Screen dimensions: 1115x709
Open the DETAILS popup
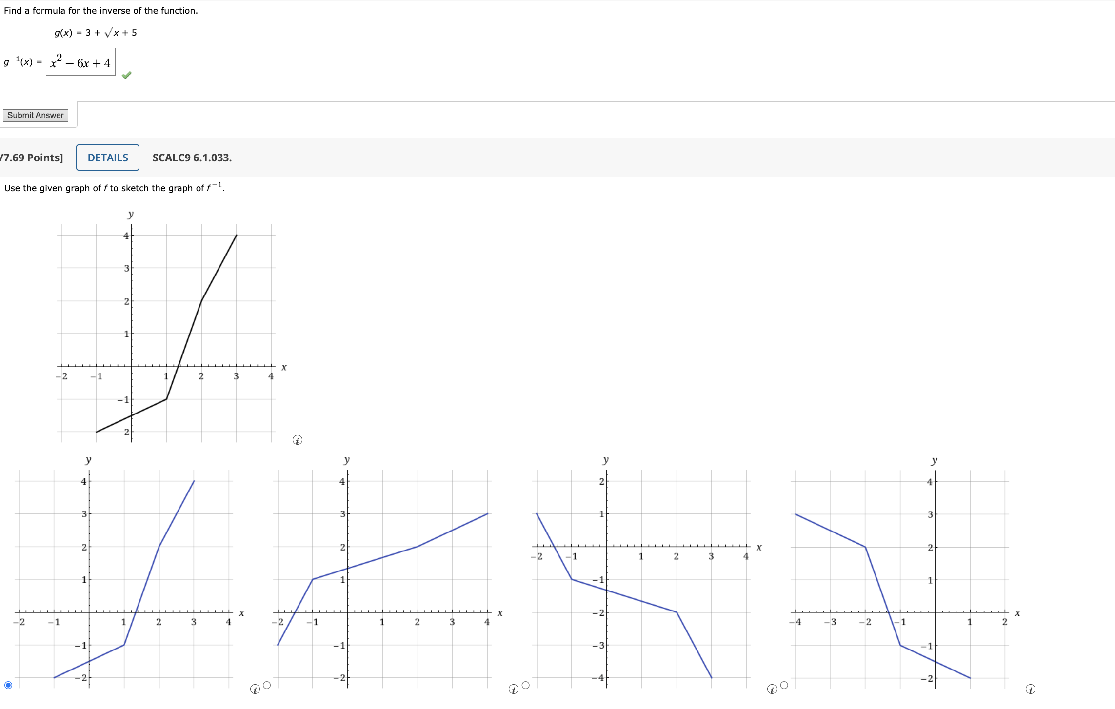107,158
